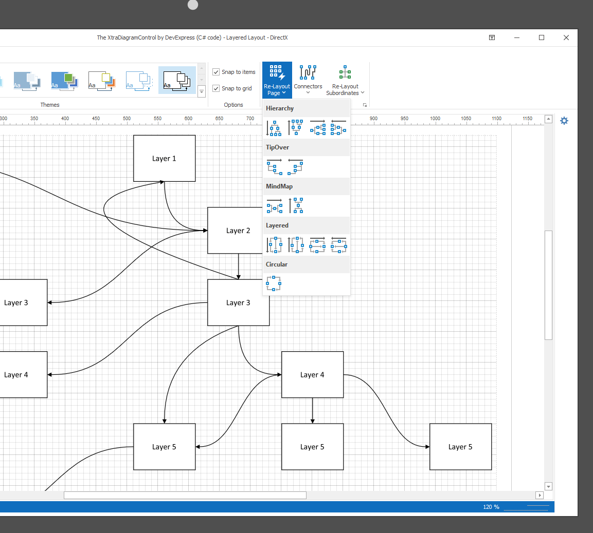Open the diagram settings gear

564,121
